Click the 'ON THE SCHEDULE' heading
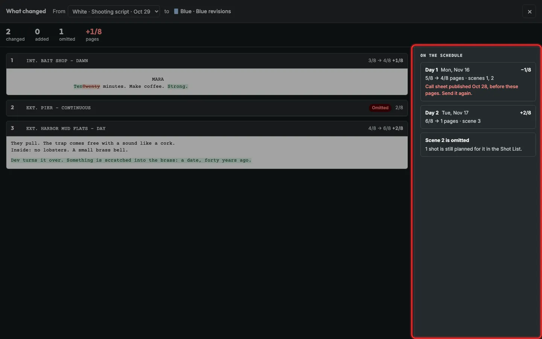This screenshot has width=542, height=339. pyautogui.click(x=442, y=55)
